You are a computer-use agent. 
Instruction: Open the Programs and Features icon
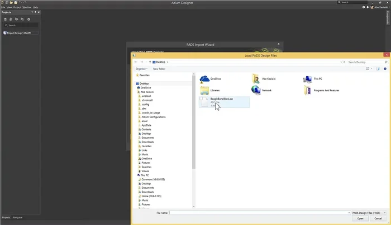pos(307,90)
